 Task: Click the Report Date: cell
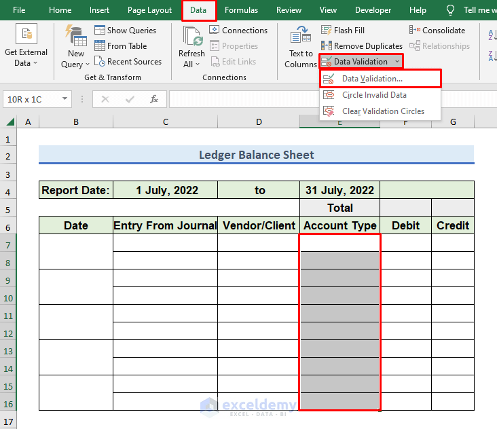pyautogui.click(x=76, y=190)
